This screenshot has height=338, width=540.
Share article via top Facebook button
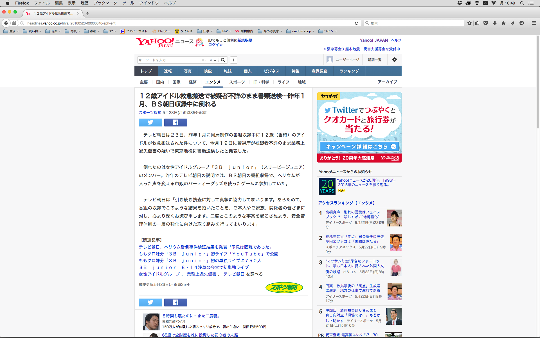pyautogui.click(x=175, y=122)
